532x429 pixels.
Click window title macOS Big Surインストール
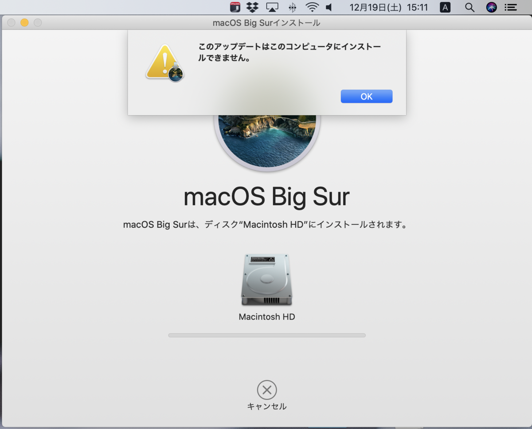coord(266,23)
